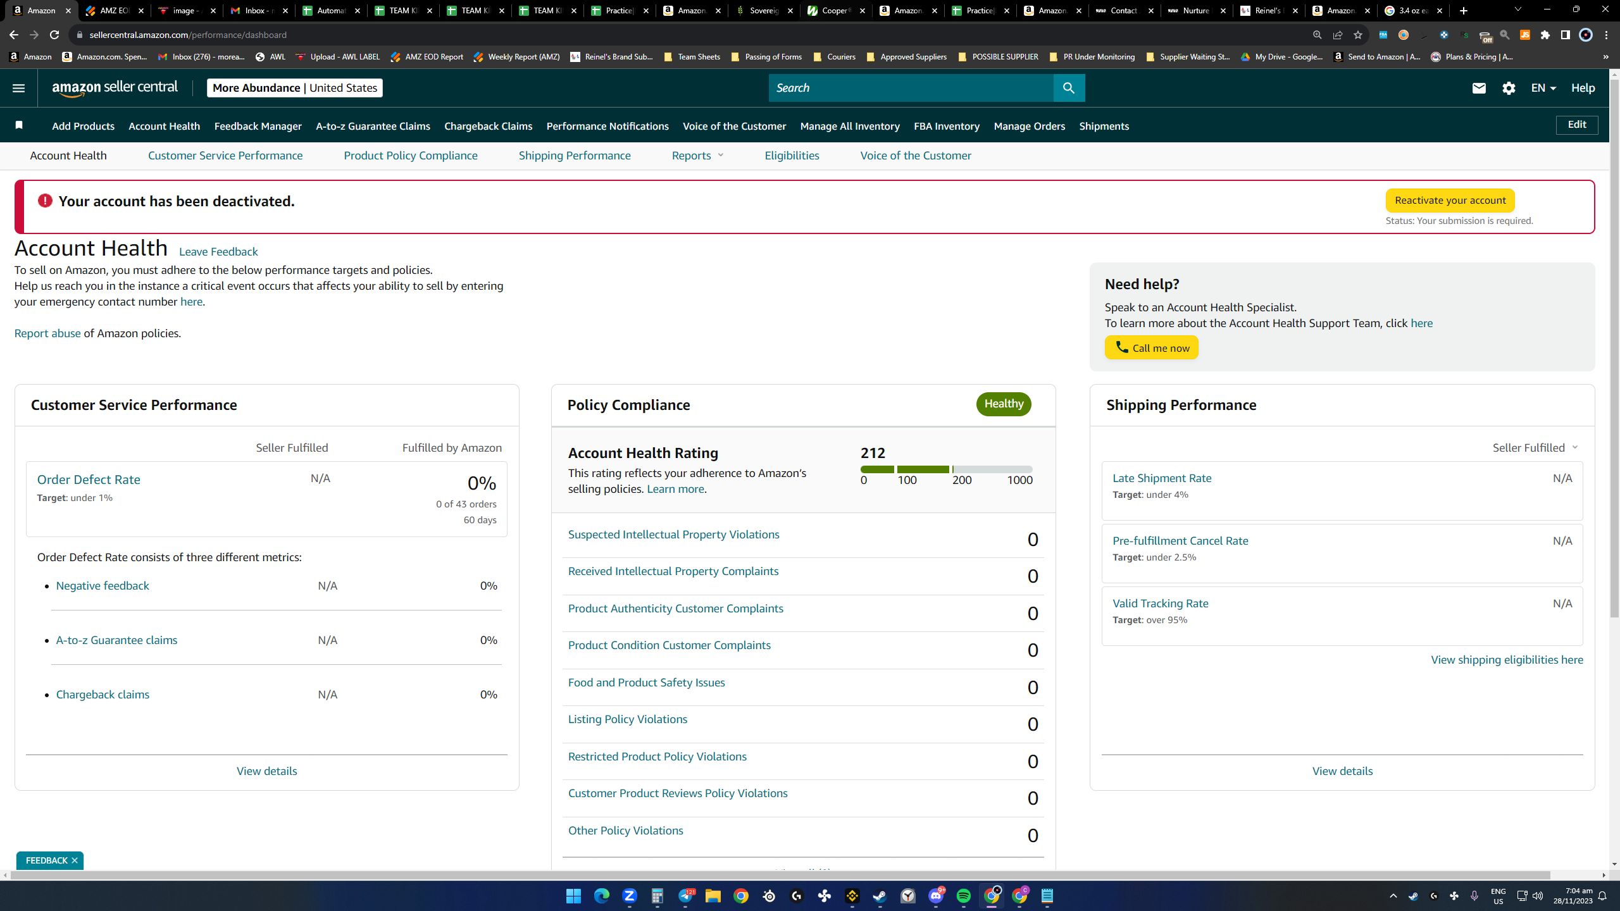This screenshot has width=1620, height=911.
Task: Click the Amazon Seller Central logo
Action: pos(115,88)
